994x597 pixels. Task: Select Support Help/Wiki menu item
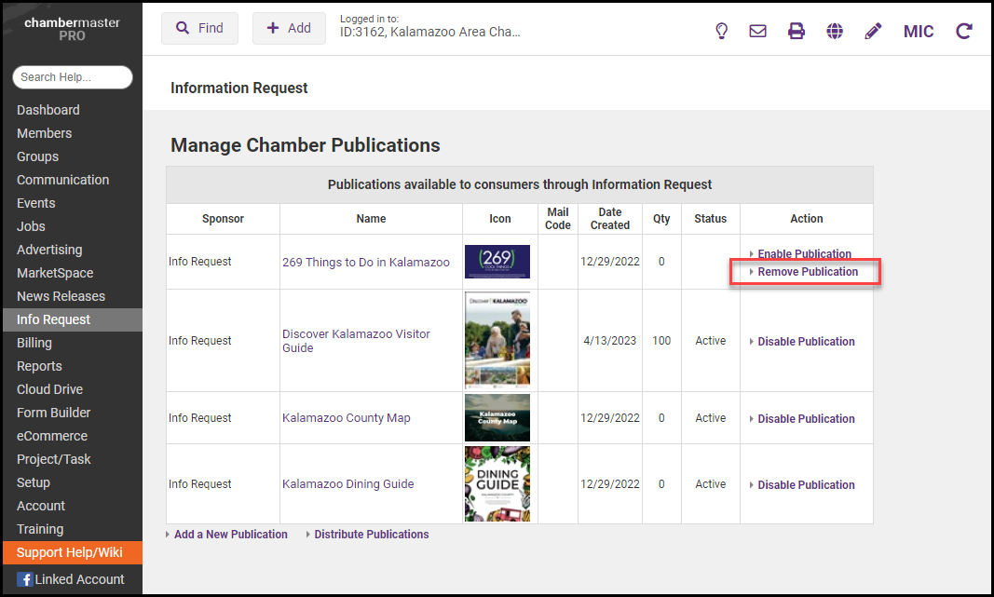click(x=70, y=552)
